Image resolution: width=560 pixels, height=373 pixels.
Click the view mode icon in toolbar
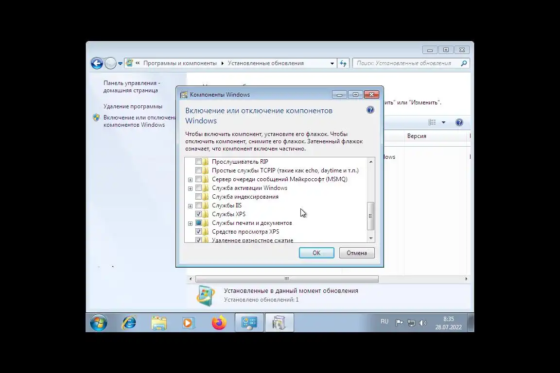[x=432, y=122]
